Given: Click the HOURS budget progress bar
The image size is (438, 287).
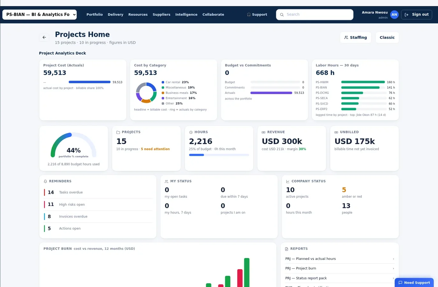Looking at the screenshot, I should point(219,155).
